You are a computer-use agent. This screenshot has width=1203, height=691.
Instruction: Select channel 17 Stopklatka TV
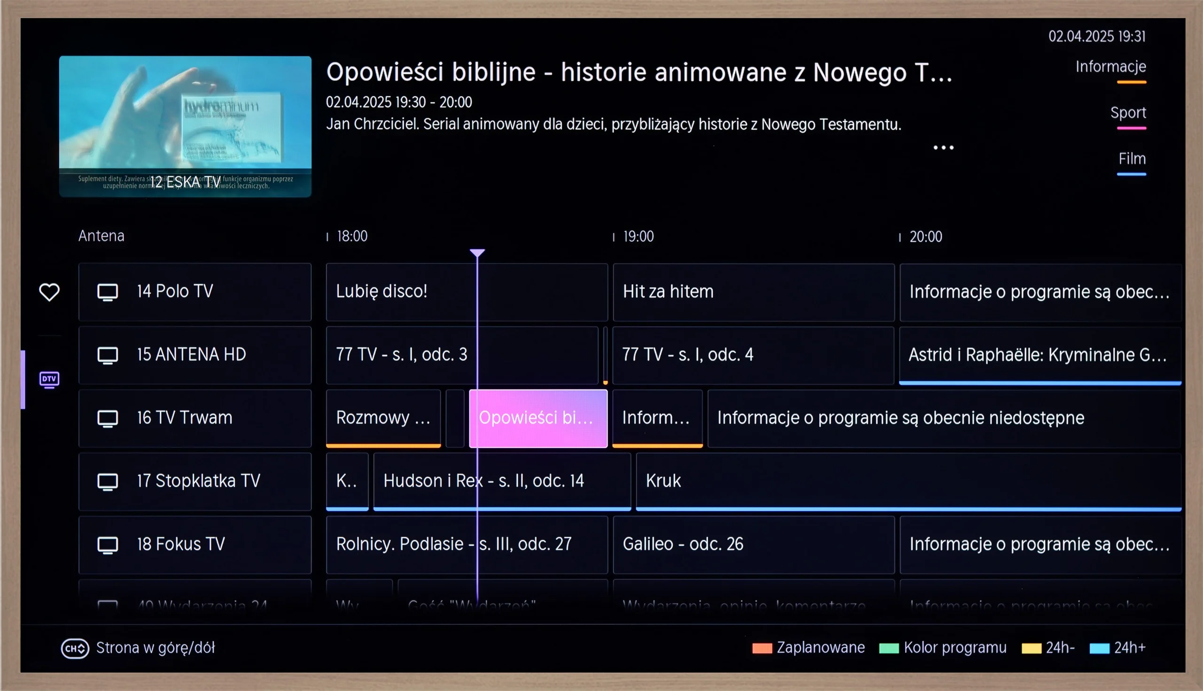(x=195, y=481)
